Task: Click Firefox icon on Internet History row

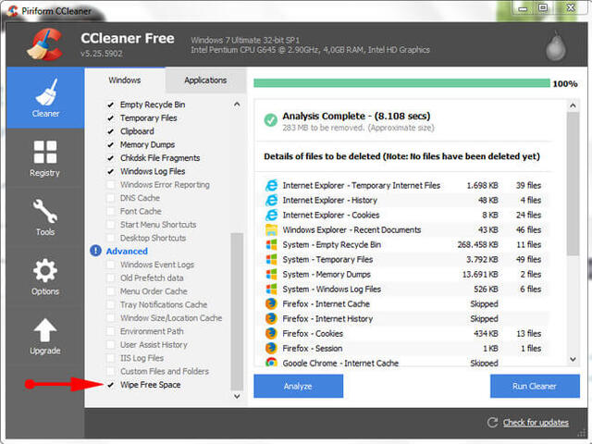Action: pyautogui.click(x=271, y=318)
